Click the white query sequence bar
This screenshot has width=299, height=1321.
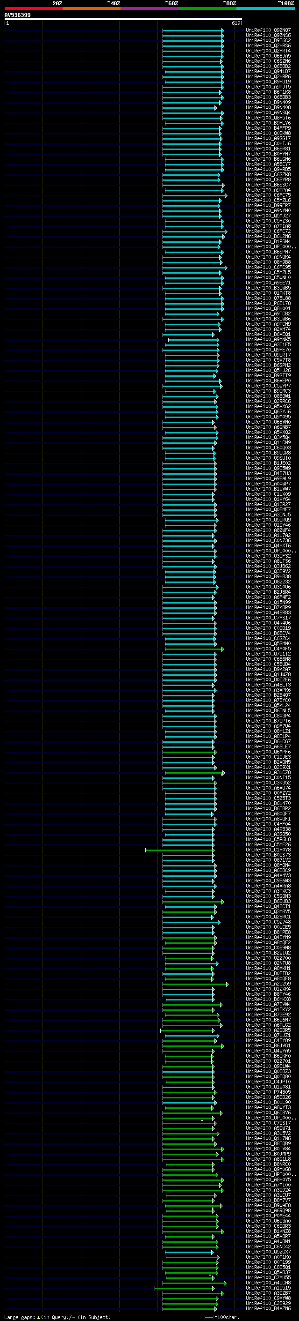123,20
